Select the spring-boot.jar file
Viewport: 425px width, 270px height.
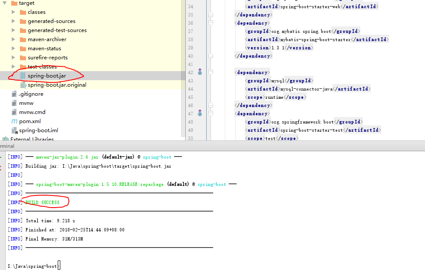click(47, 76)
